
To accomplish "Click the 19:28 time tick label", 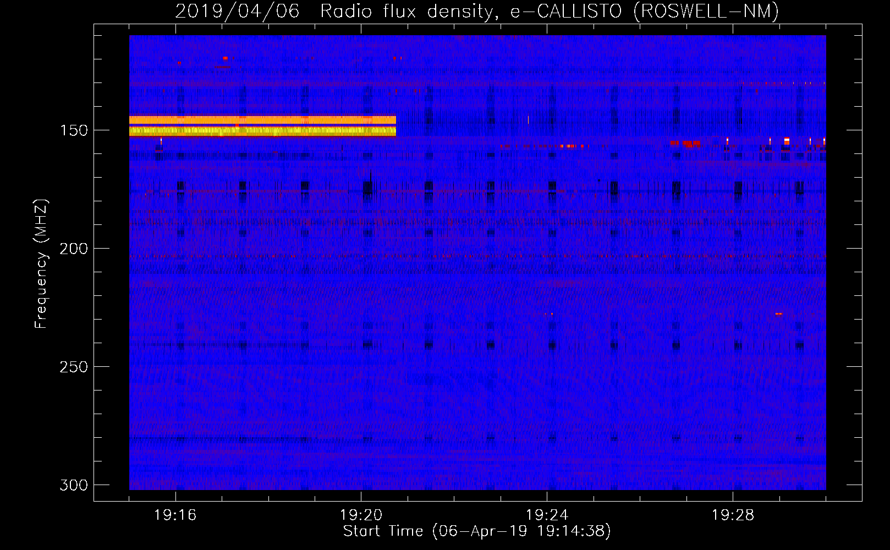I will pyautogui.click(x=733, y=515).
